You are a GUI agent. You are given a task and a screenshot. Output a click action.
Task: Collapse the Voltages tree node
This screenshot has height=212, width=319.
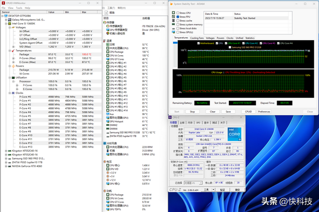click(x=9, y=27)
